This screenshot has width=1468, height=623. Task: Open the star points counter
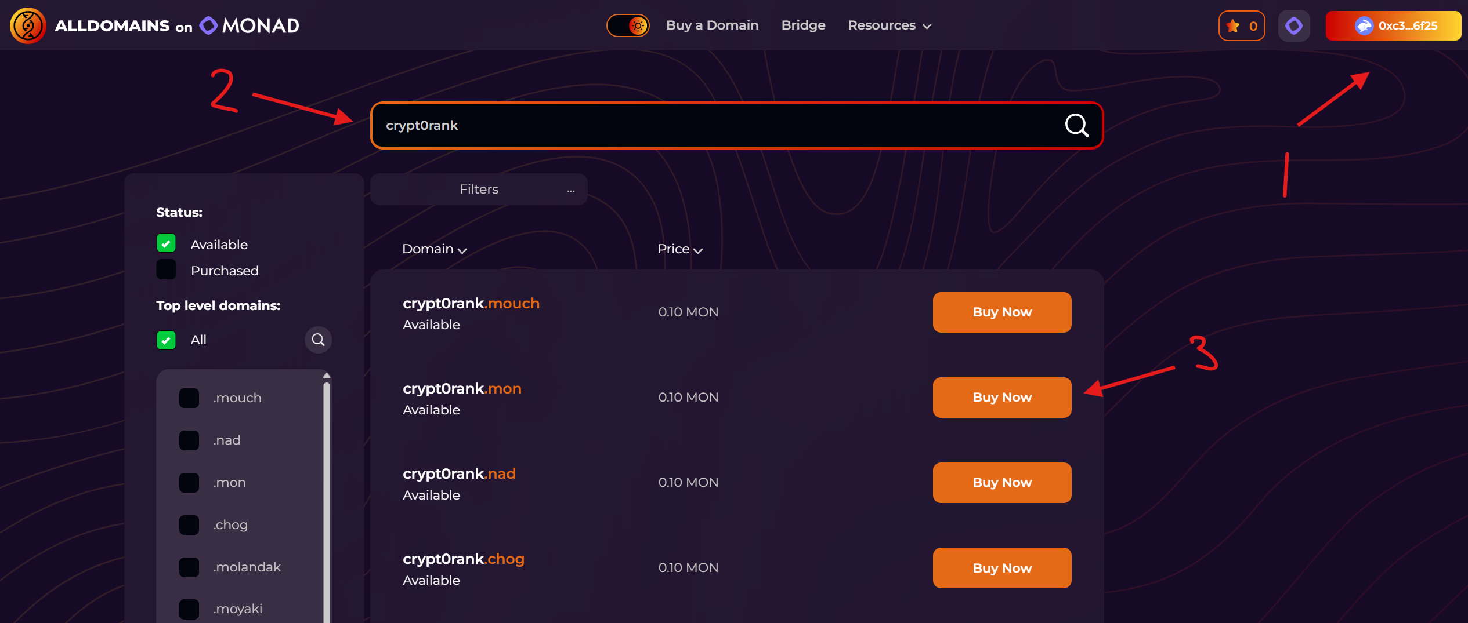pos(1241,26)
